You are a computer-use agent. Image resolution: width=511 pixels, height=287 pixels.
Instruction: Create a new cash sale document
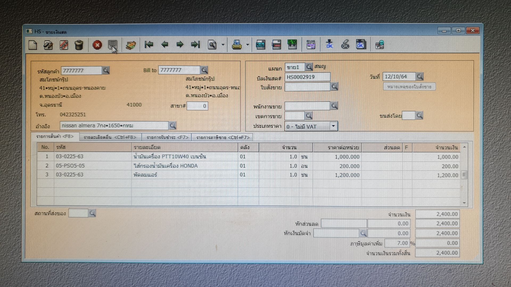click(33, 45)
